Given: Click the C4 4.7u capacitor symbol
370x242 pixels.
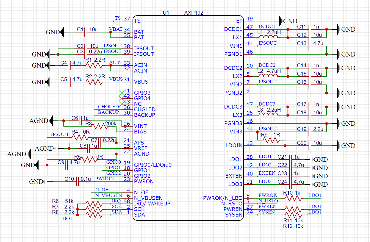Looking at the screenshot, I should pyautogui.click(x=69, y=65).
